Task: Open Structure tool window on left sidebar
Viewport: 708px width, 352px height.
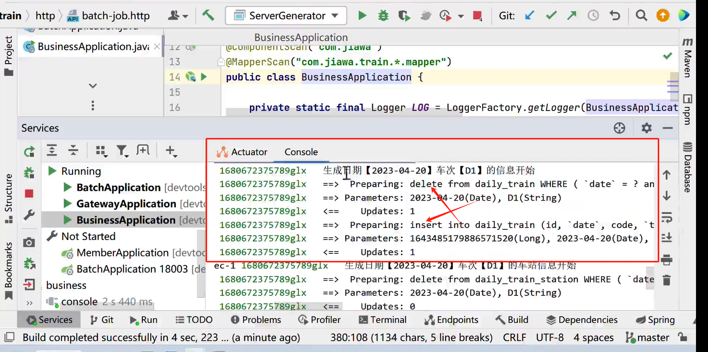Action: pyautogui.click(x=8, y=198)
